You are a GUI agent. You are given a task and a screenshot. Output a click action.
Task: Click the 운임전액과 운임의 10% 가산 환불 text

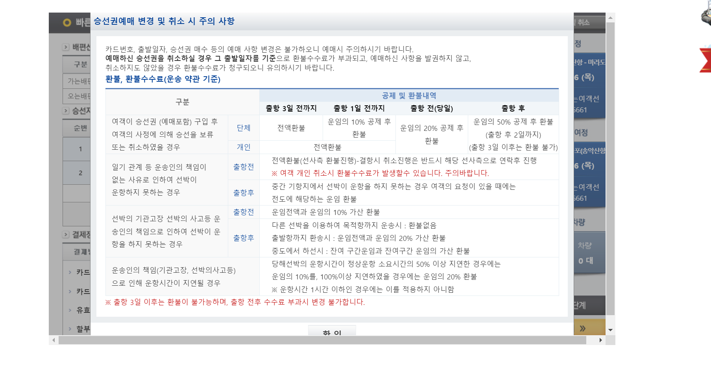click(326, 212)
